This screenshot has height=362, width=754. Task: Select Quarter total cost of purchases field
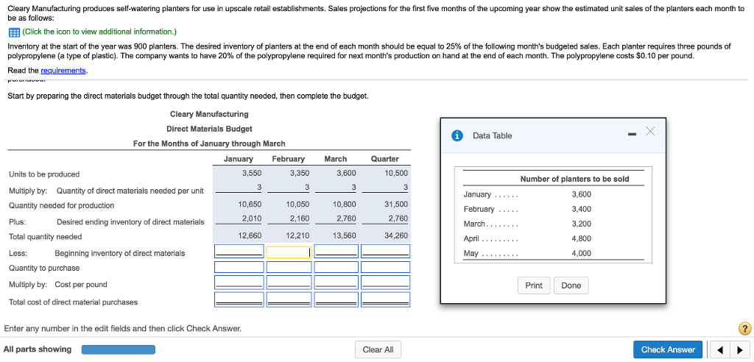tap(385, 299)
